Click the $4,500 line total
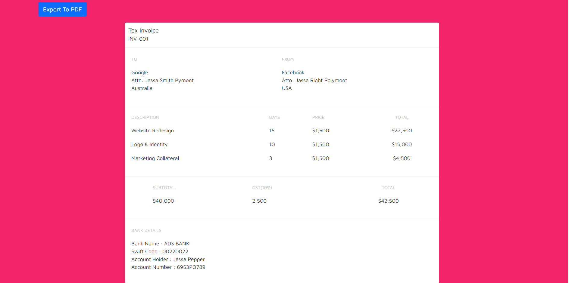 tap(402, 158)
